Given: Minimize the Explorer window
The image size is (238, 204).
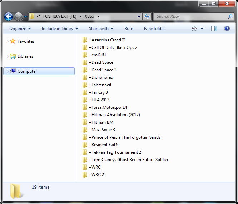Looking at the screenshot, I should coord(204,4).
